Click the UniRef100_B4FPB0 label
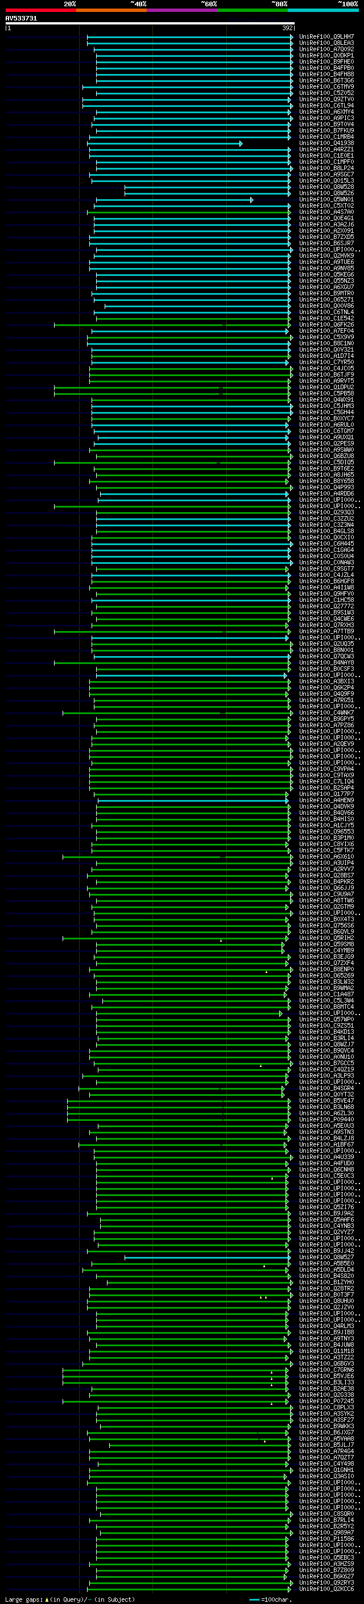364x1604 pixels. 326,68
